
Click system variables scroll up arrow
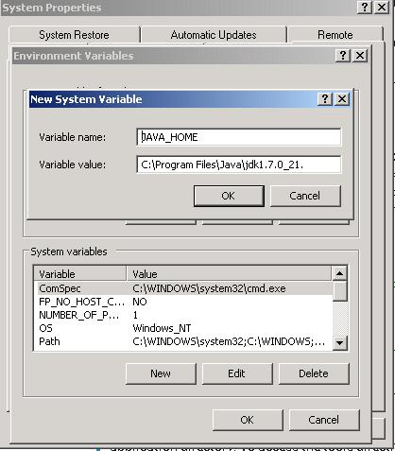(339, 273)
